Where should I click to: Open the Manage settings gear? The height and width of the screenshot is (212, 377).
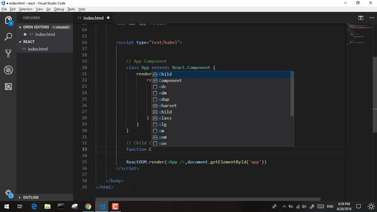(9, 194)
